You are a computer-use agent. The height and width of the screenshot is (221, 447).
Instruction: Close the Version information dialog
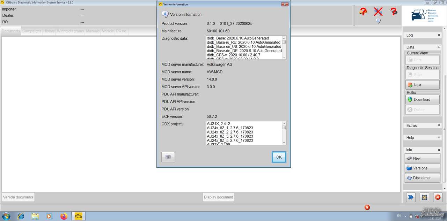pos(285,4)
